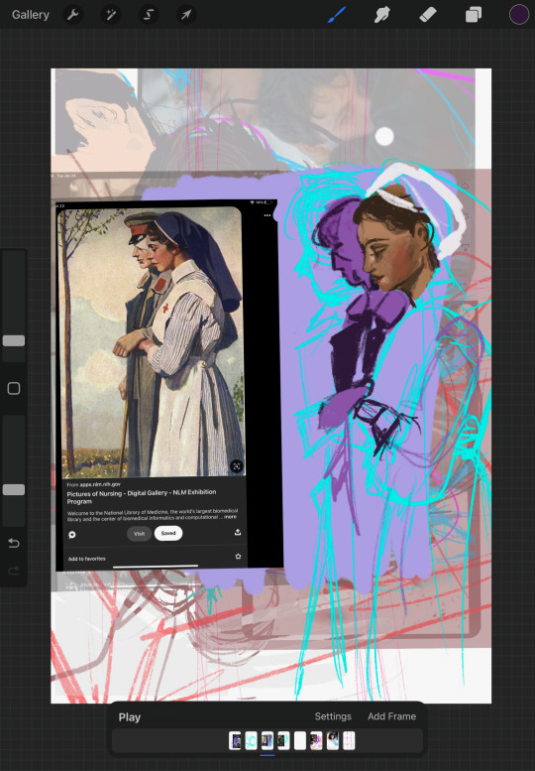The image size is (535, 771).
Task: Undo the last stroke
Action: 14,543
